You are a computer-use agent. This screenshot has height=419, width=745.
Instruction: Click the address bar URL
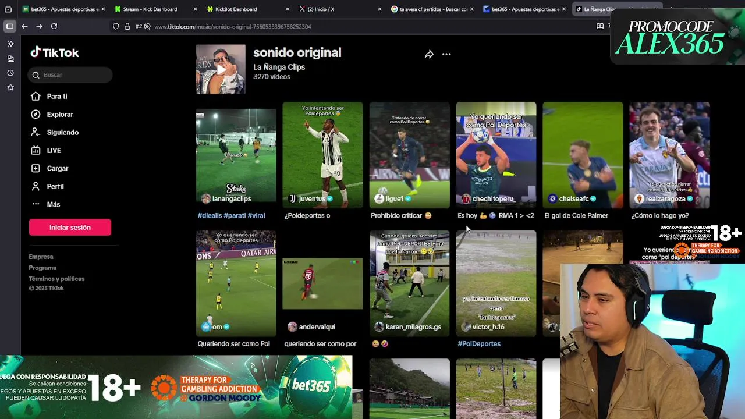(x=233, y=26)
